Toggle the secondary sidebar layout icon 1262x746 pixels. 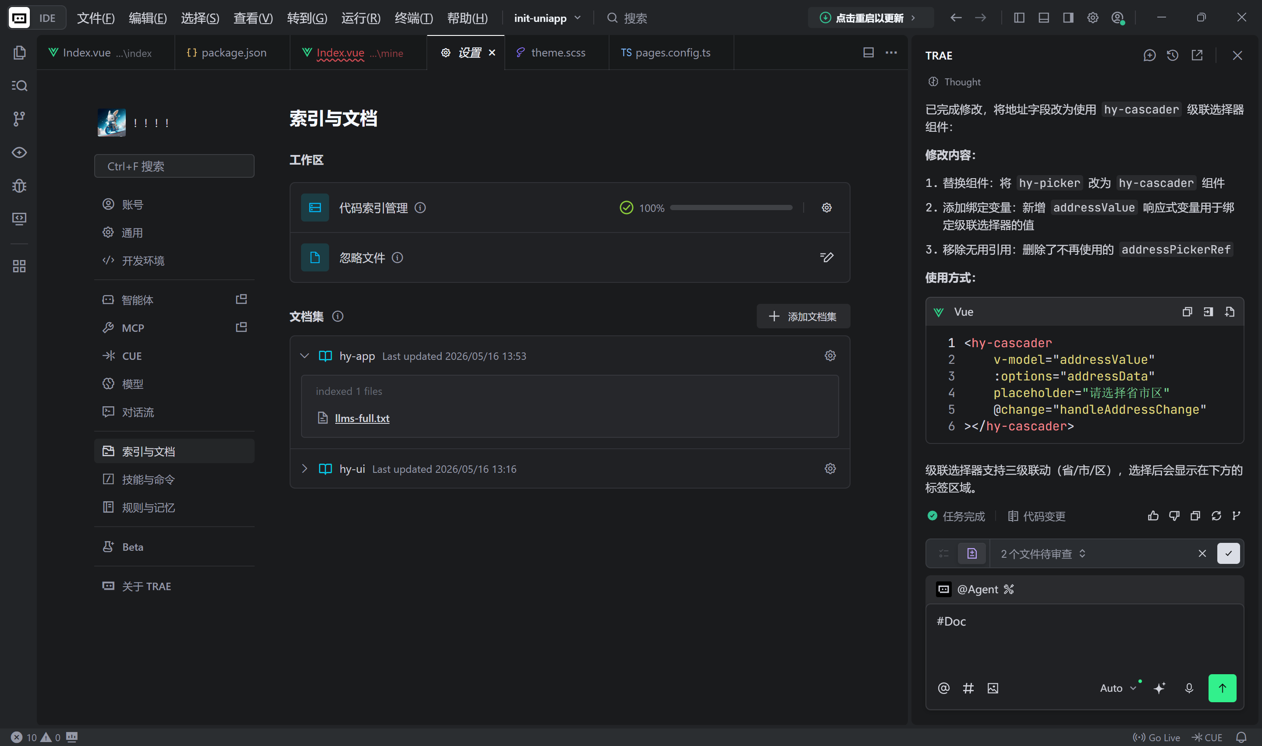(x=1068, y=18)
